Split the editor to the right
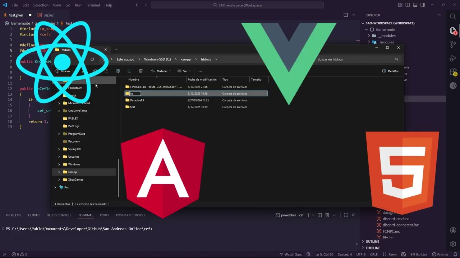The width and height of the screenshot is (460, 258). point(346,15)
